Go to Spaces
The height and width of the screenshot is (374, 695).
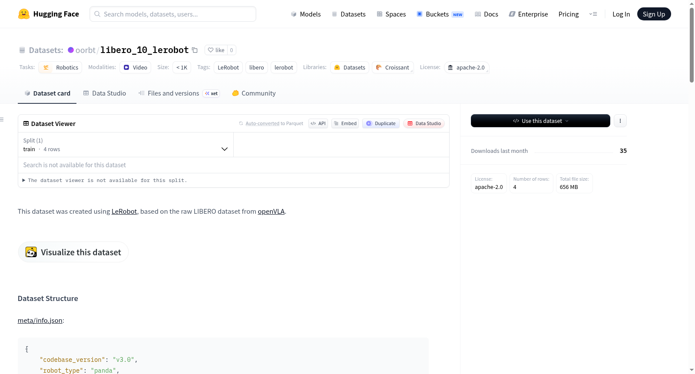(x=391, y=14)
